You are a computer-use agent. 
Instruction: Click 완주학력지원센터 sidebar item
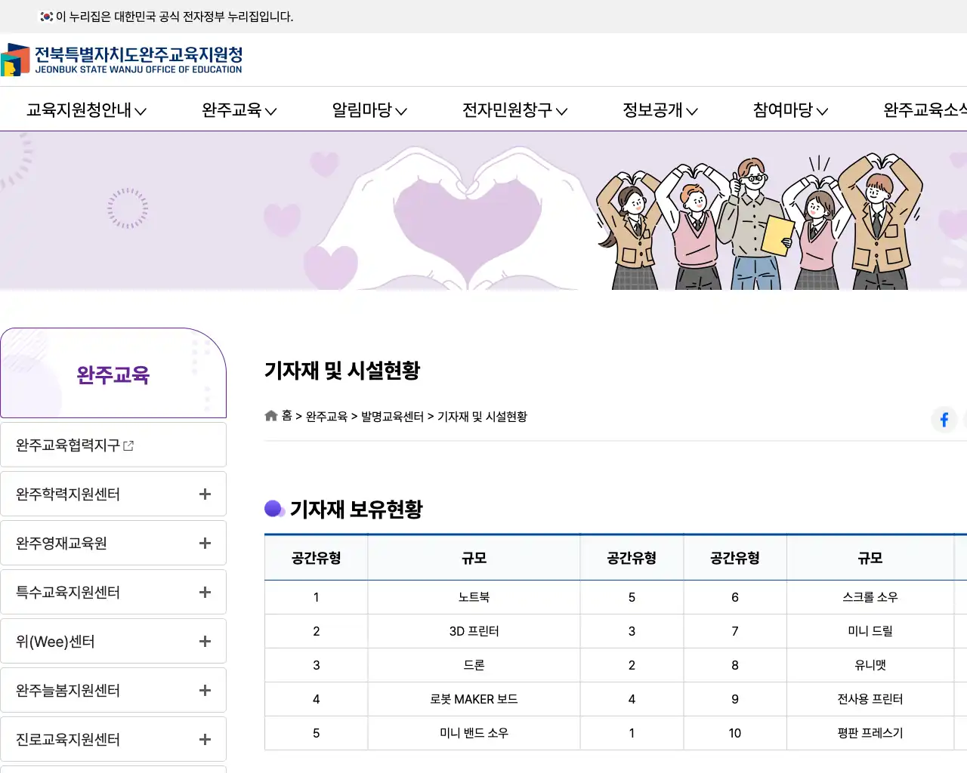click(113, 494)
